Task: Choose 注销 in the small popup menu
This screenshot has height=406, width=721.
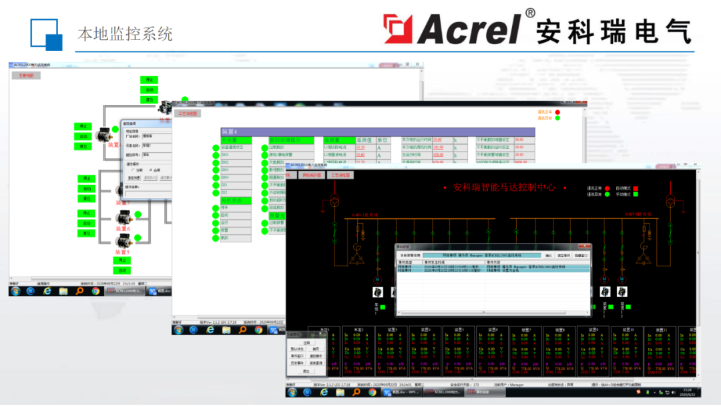Action: tap(306, 343)
